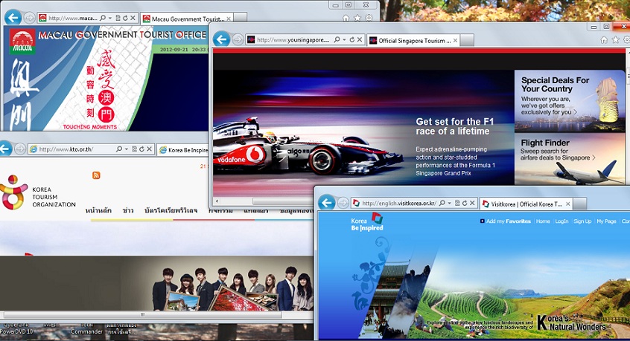
Task: Expand address dropdown in kto.or.th window
Action: coord(126,149)
